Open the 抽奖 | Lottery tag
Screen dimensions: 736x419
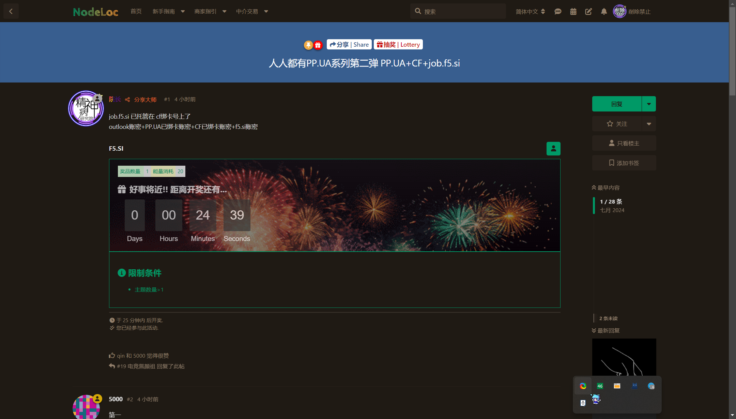pos(398,44)
